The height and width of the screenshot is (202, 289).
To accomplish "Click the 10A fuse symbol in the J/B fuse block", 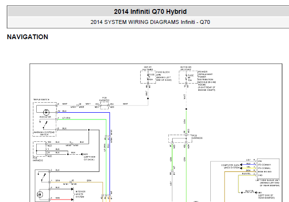I will (148, 77).
